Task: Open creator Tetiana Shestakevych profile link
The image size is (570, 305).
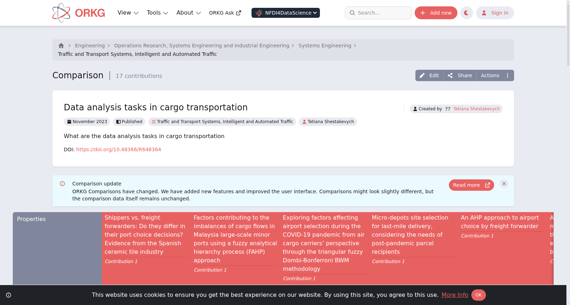Action: tap(477, 109)
